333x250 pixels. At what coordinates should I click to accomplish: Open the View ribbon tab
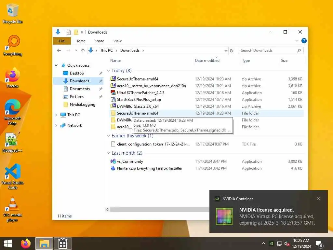(x=117, y=41)
